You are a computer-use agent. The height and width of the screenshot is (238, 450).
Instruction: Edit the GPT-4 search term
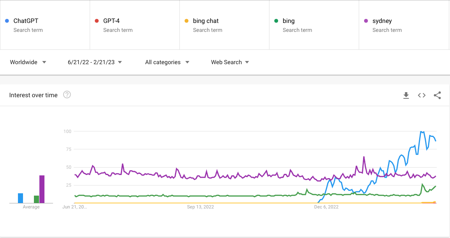135,25
